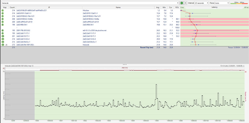Select the hop 1 green circle icon
This screenshot has width=249, height=123.
point(3,10)
